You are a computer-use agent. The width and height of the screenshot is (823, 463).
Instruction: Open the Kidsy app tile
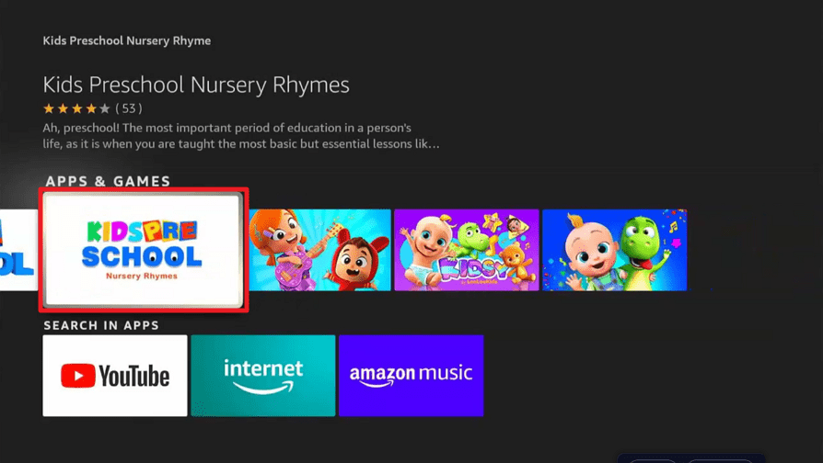(x=467, y=250)
